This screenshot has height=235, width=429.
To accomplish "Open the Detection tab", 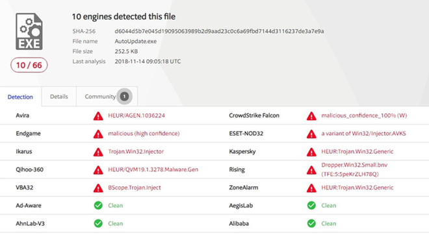I will point(20,97).
